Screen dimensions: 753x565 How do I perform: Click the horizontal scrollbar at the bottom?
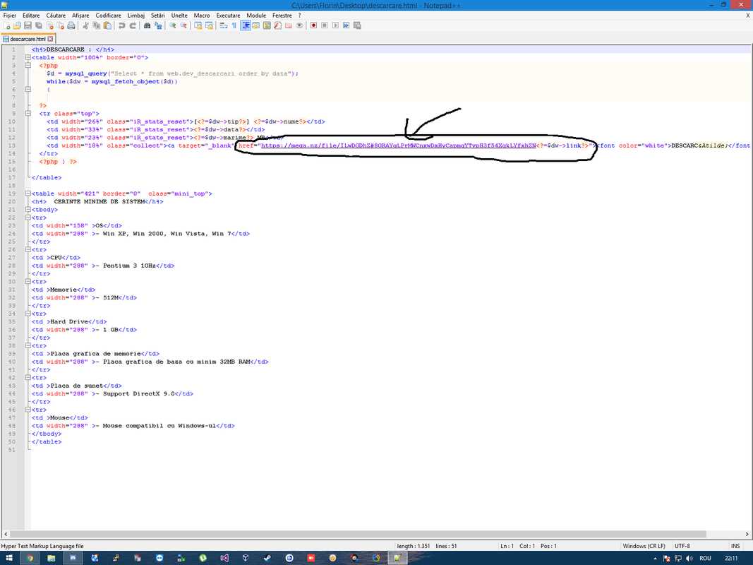[x=358, y=534]
